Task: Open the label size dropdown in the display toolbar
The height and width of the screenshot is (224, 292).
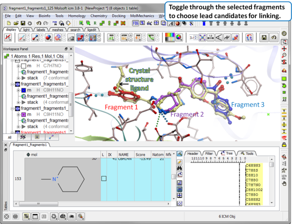Action: point(193,38)
